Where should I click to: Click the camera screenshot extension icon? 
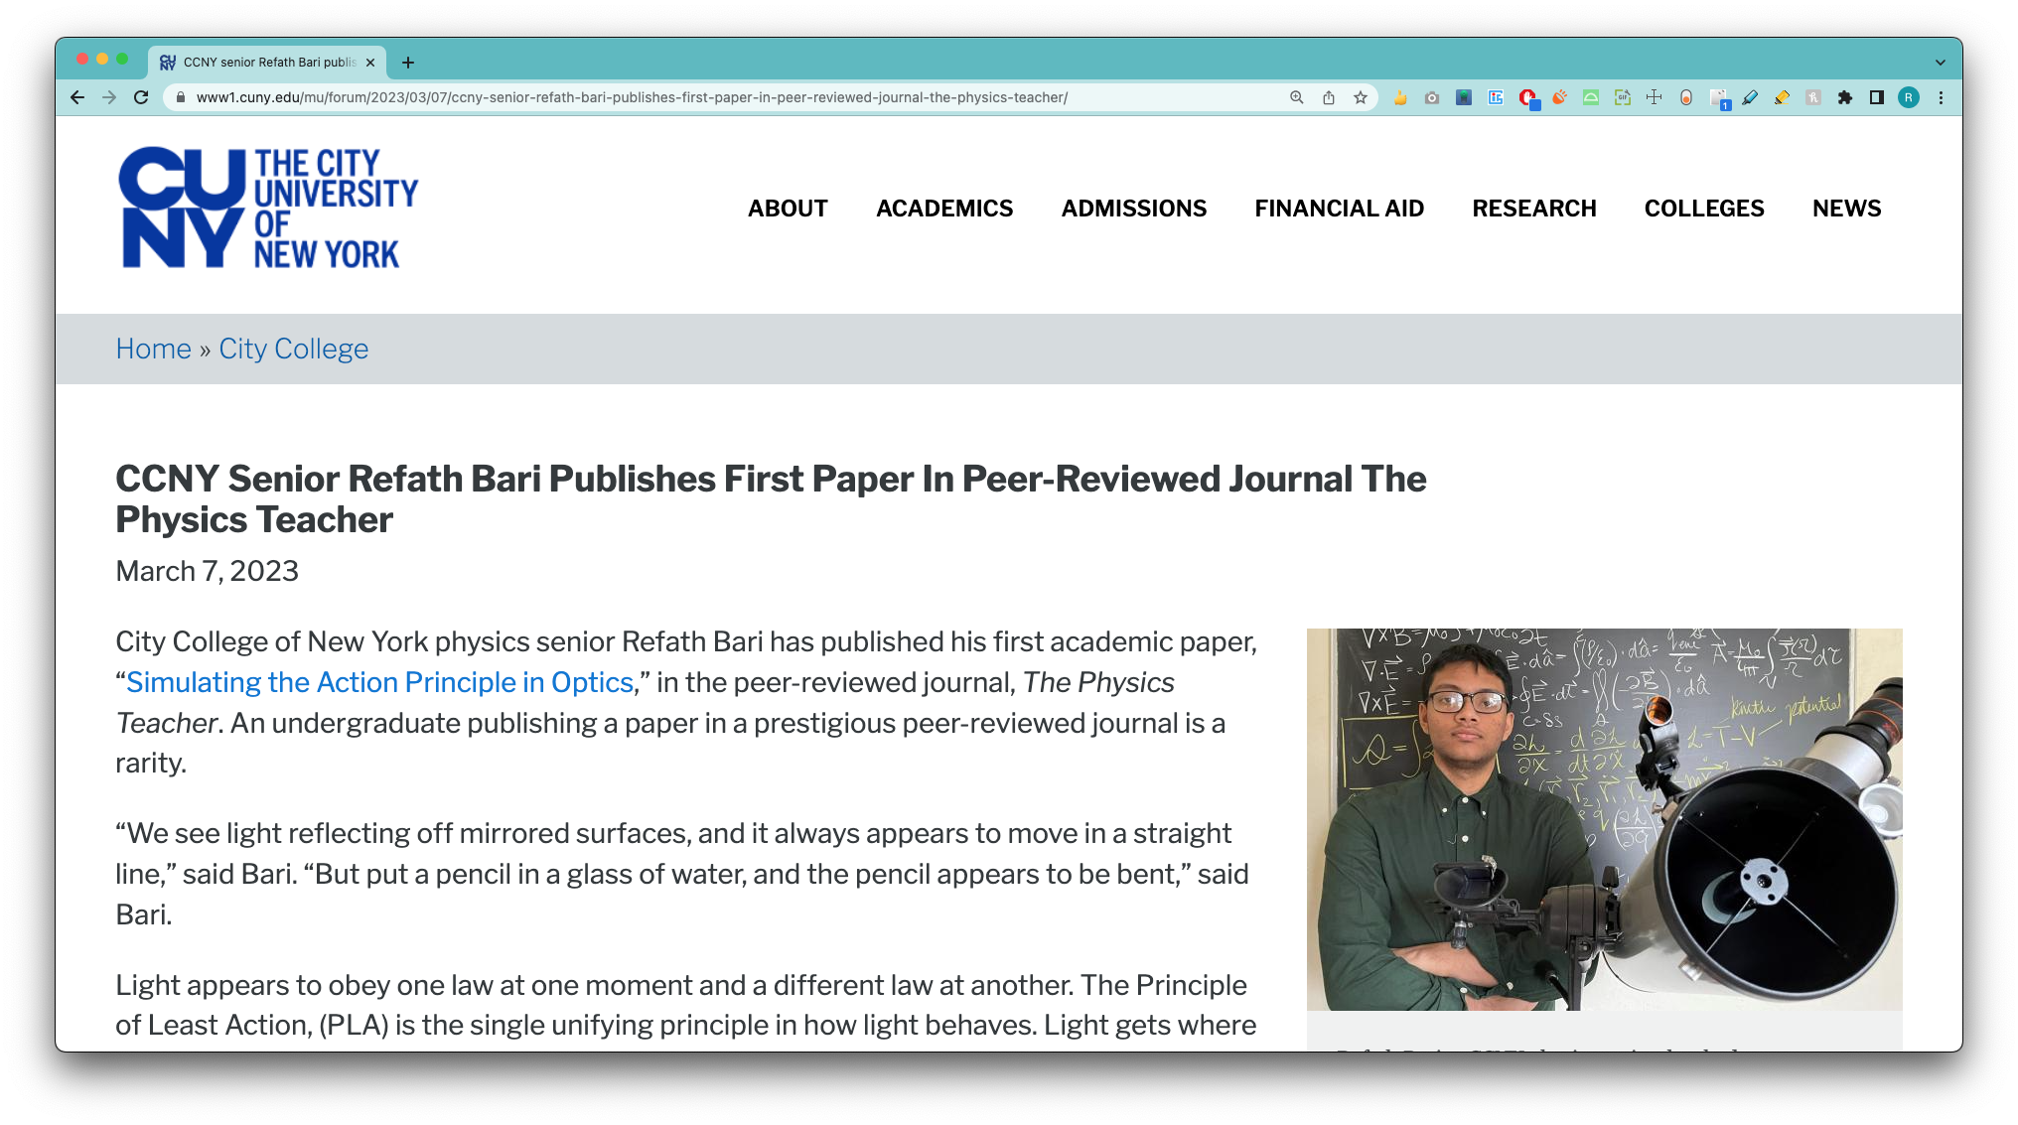(x=1432, y=97)
